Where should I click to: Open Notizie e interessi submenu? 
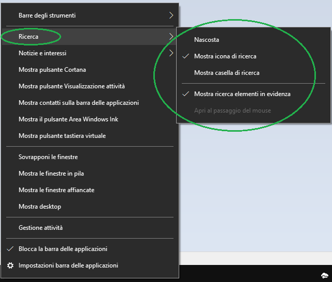(x=90, y=53)
